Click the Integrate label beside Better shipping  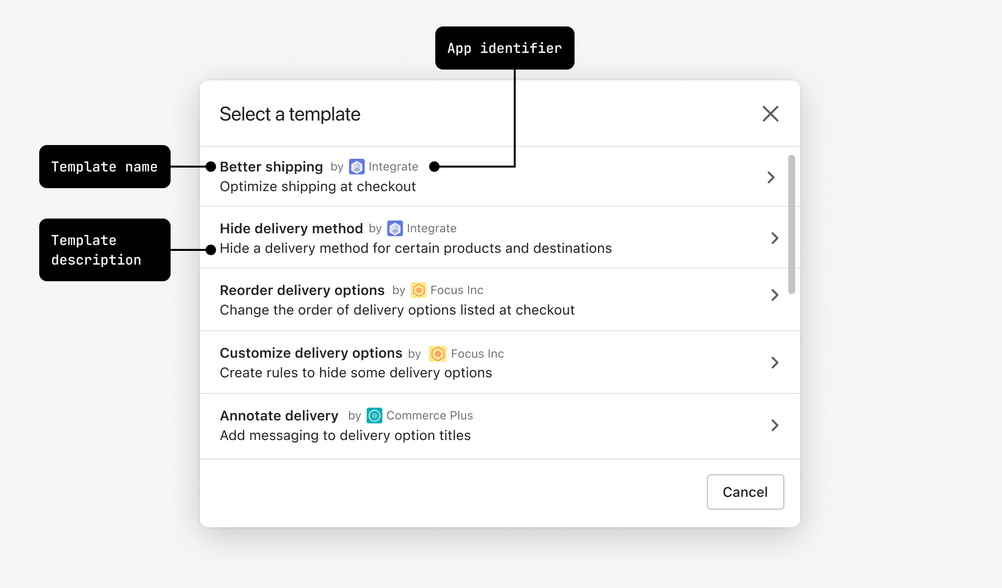tap(393, 167)
